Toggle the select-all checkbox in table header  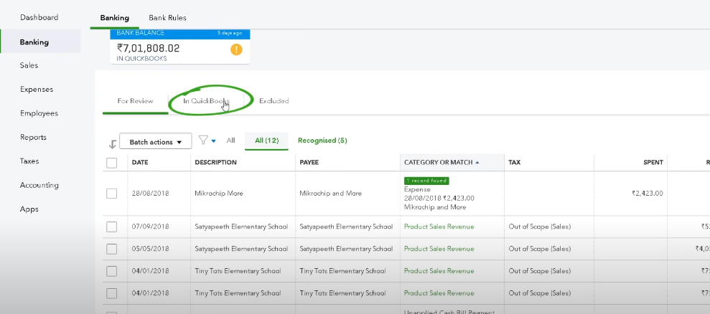[x=111, y=163]
